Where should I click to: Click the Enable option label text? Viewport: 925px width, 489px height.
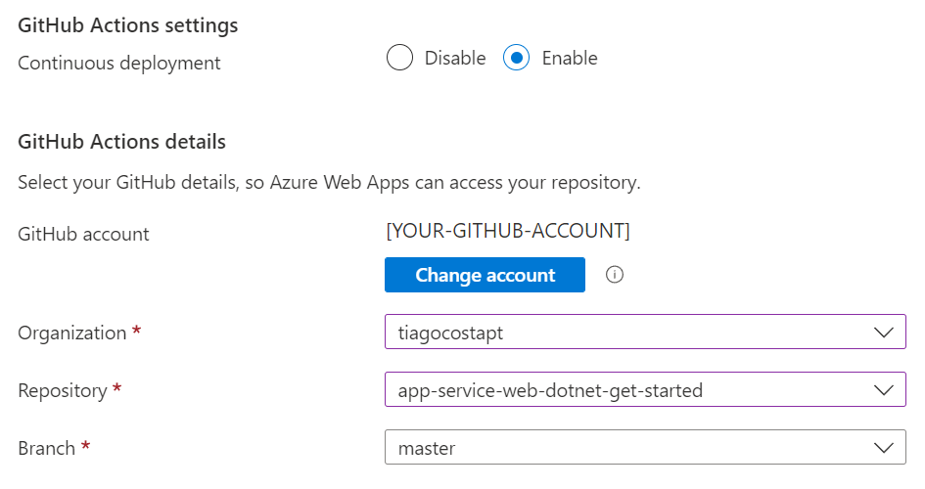(570, 59)
